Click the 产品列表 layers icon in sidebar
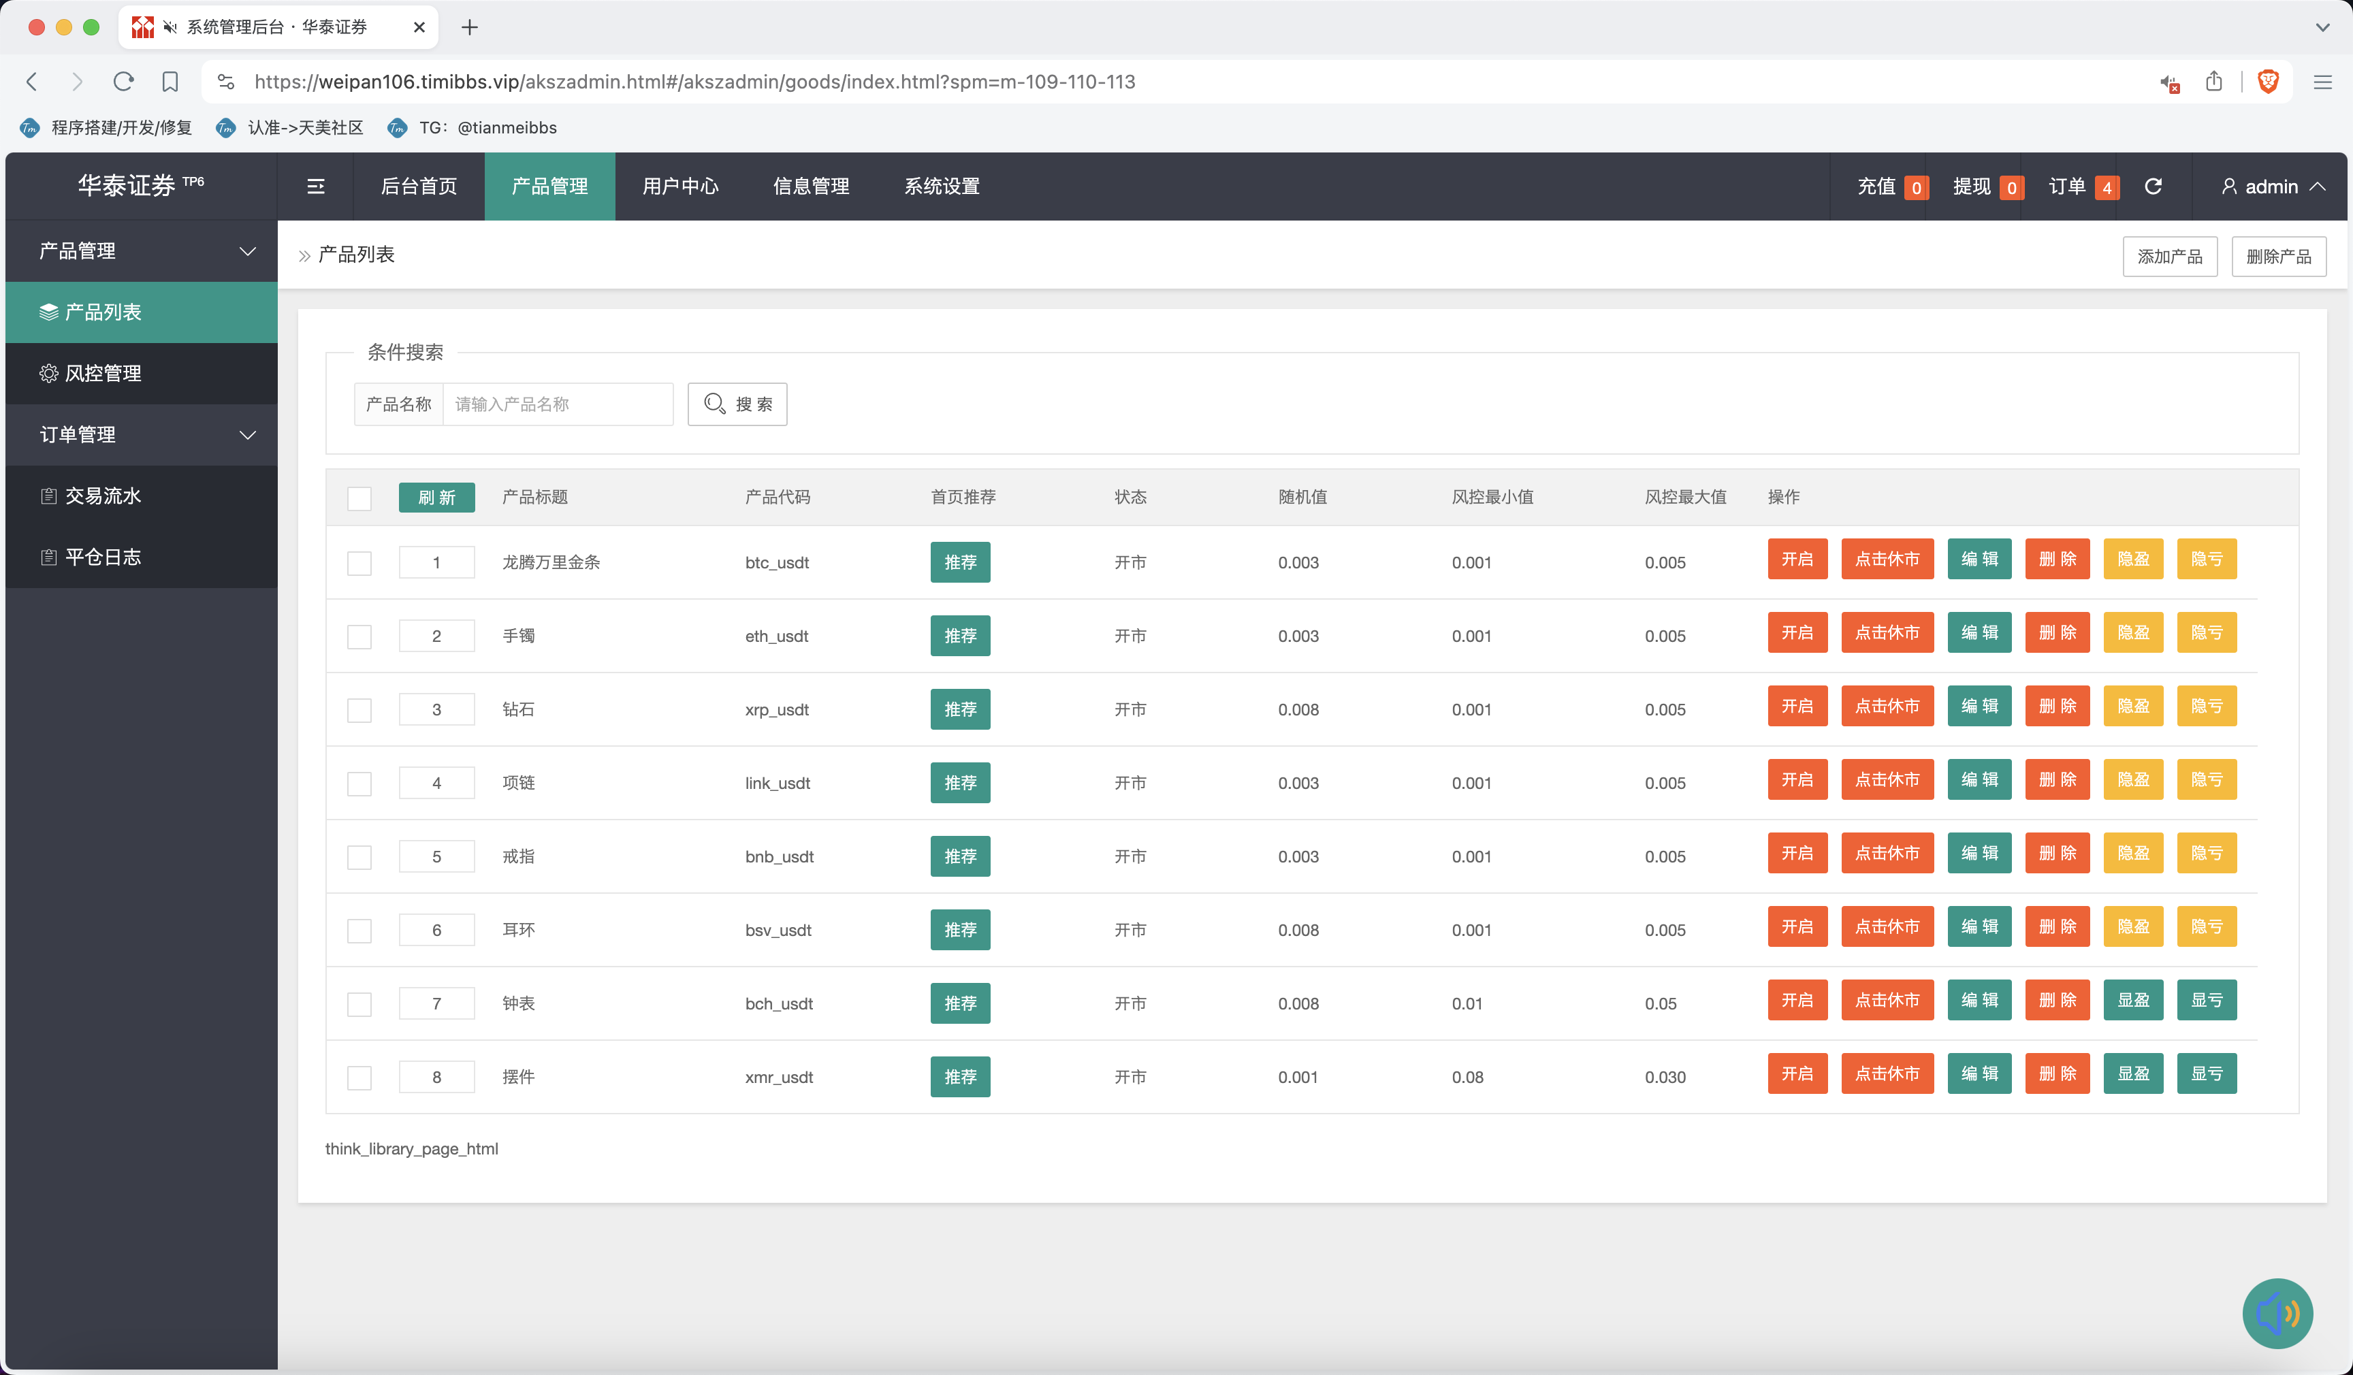 click(48, 312)
